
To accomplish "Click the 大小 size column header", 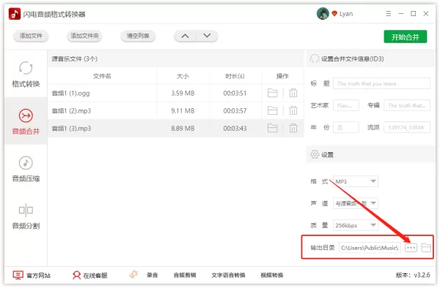I will pos(183,76).
